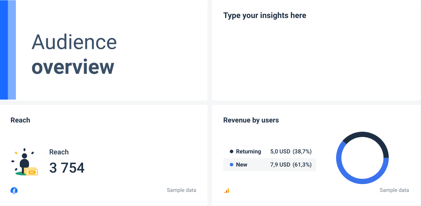Toggle visibility of the Revenue donut chart
421x206 pixels.
[x=362, y=158]
